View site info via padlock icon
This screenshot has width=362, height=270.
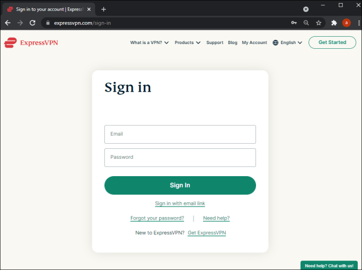48,23
